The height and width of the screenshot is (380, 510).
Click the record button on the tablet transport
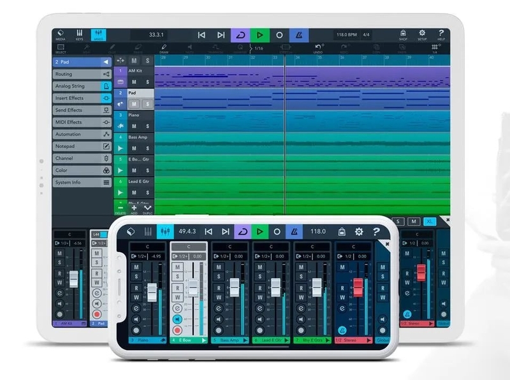[279, 35]
